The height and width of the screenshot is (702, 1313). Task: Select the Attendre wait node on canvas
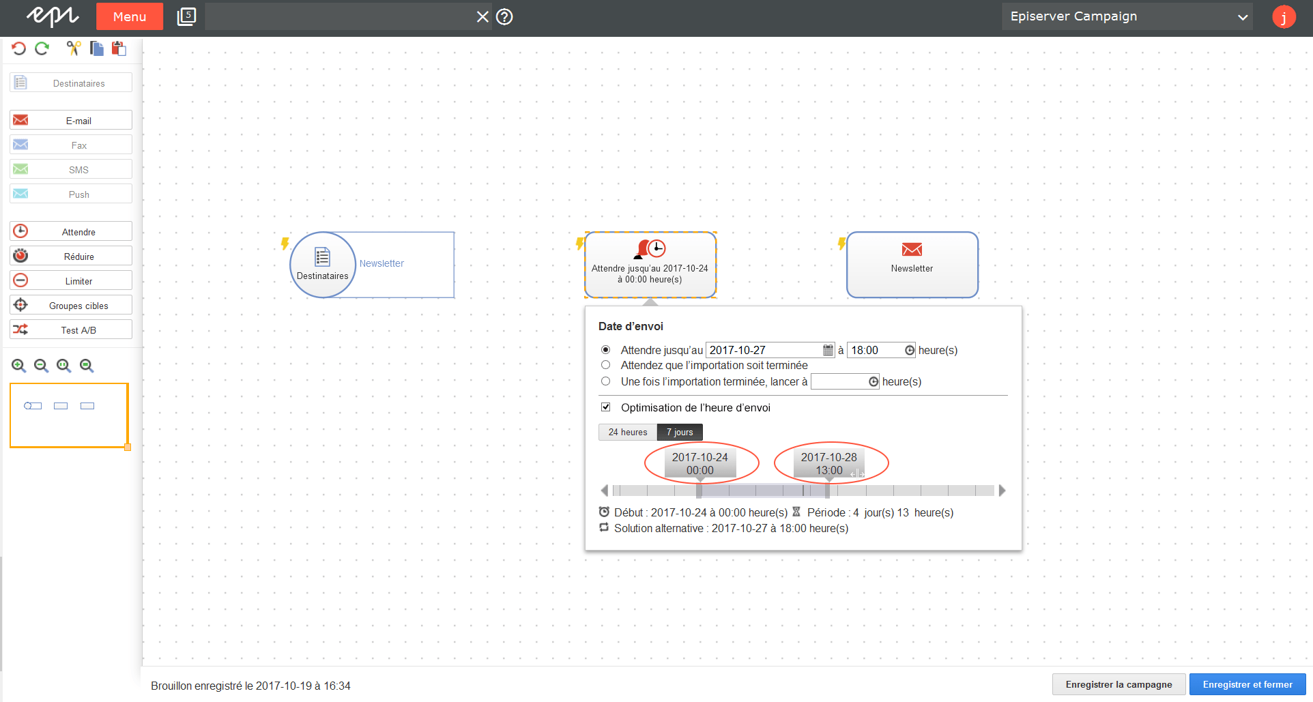pyautogui.click(x=650, y=265)
